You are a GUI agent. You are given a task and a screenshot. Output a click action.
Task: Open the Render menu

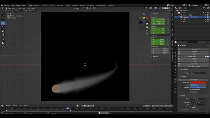pos(13,5)
